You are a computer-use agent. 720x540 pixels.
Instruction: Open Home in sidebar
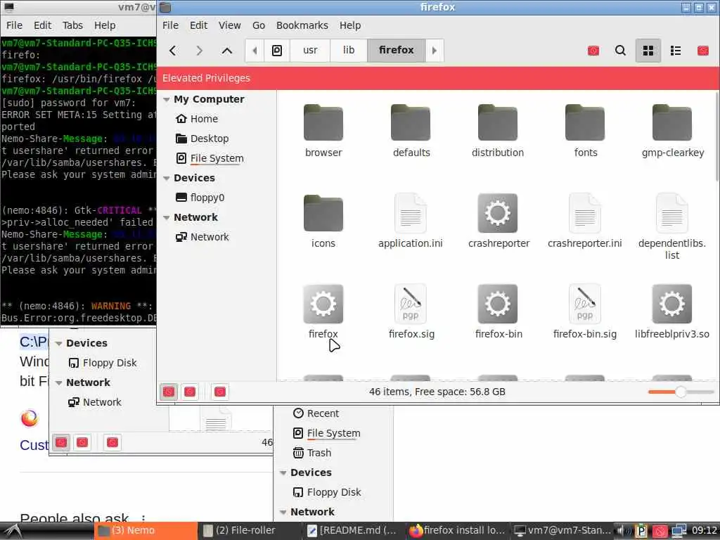click(x=197, y=119)
